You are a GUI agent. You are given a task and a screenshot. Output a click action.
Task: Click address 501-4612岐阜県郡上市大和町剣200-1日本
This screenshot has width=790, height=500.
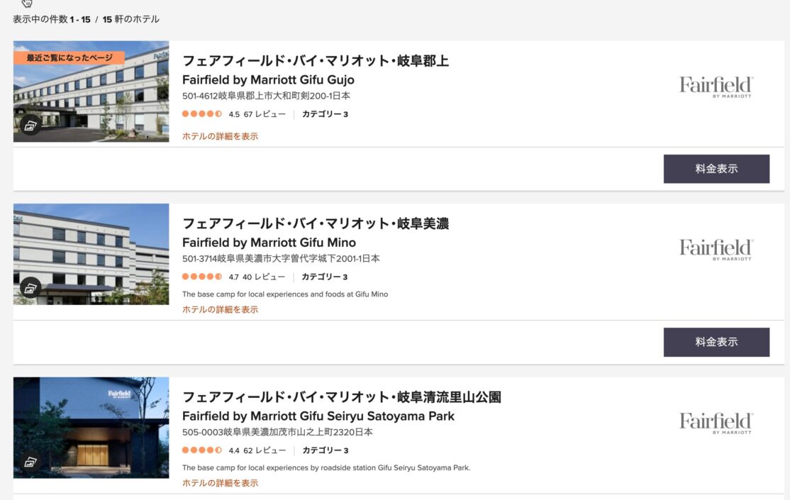pos(266,96)
